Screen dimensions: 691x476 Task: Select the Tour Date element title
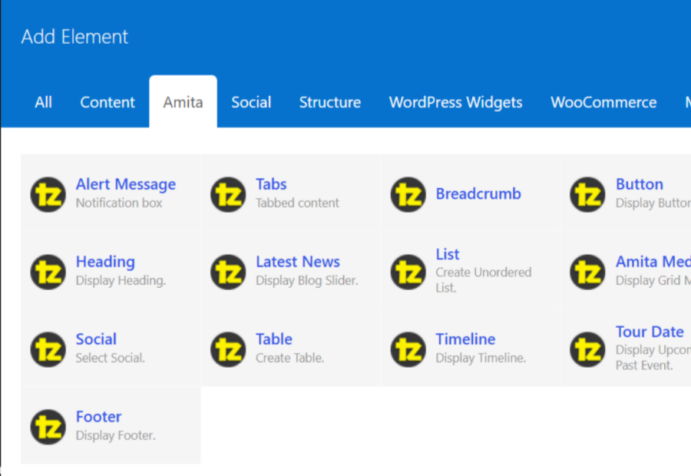(x=650, y=332)
